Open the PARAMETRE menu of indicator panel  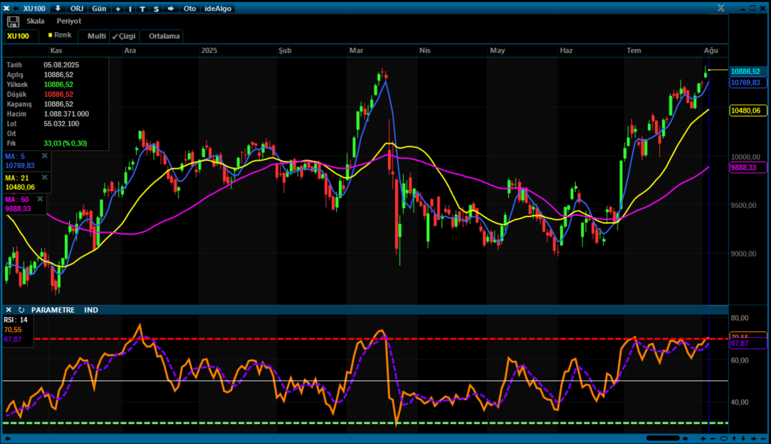point(53,310)
